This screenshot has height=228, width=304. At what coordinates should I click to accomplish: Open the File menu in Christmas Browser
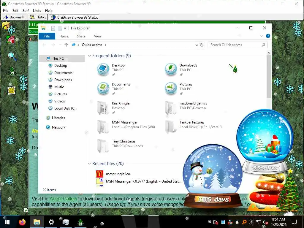point(6,11)
